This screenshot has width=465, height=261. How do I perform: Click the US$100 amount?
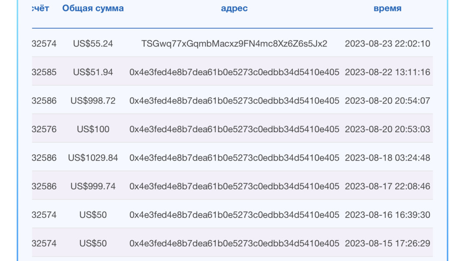[93, 129]
